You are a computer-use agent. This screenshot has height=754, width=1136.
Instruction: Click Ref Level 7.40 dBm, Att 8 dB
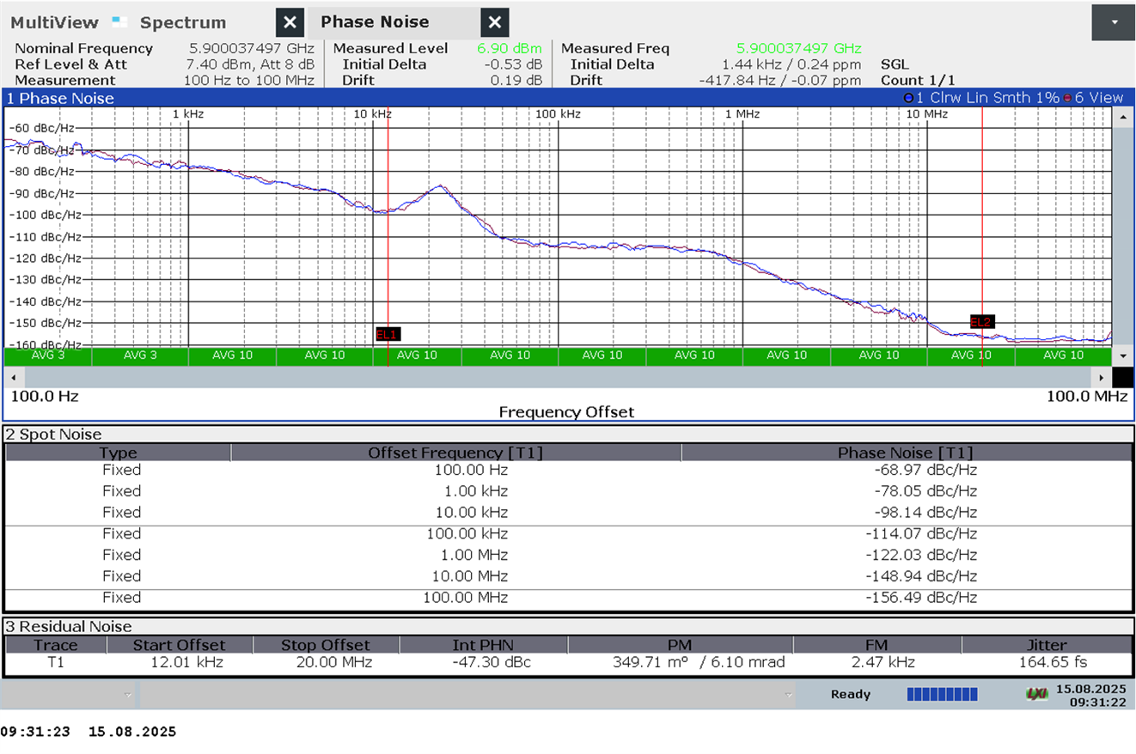coord(249,64)
